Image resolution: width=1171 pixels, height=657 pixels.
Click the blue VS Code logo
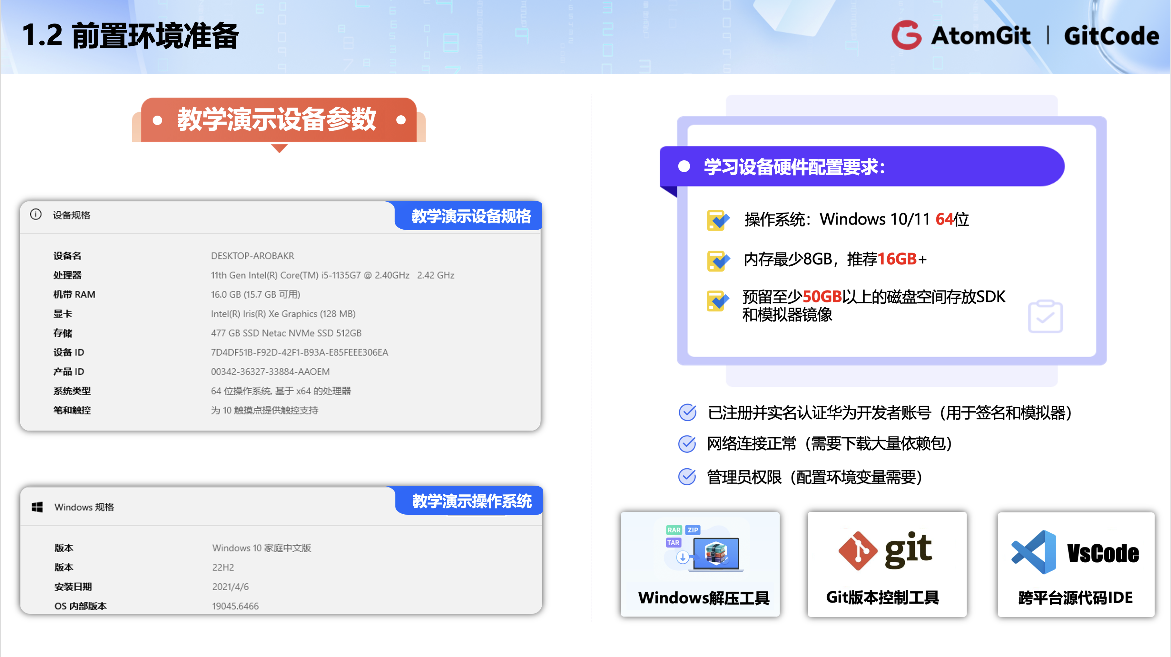[x=1034, y=552]
